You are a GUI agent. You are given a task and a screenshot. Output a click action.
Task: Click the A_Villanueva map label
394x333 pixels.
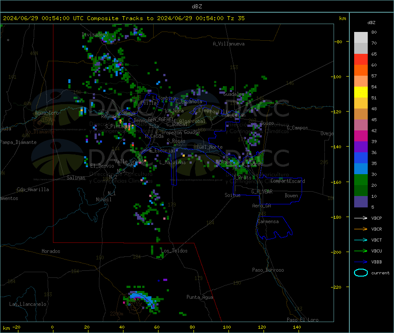pyautogui.click(x=229, y=44)
